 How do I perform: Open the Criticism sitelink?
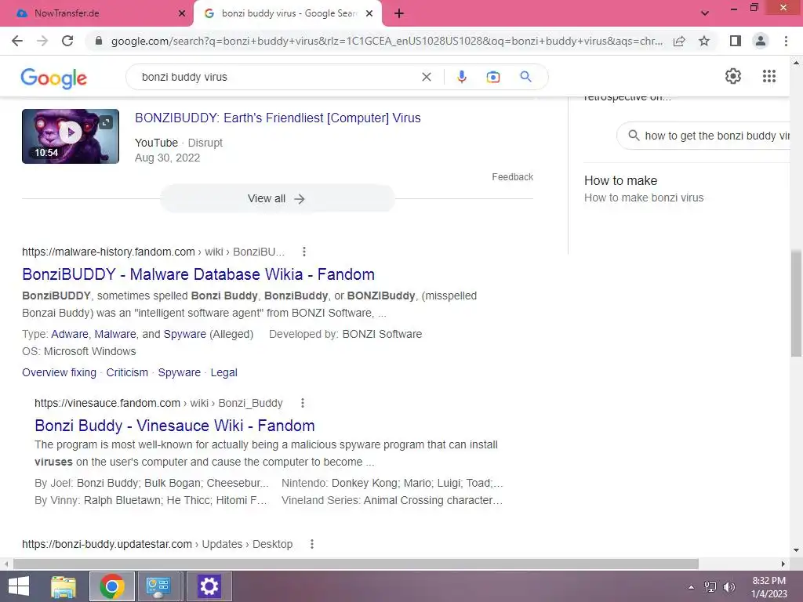127,372
